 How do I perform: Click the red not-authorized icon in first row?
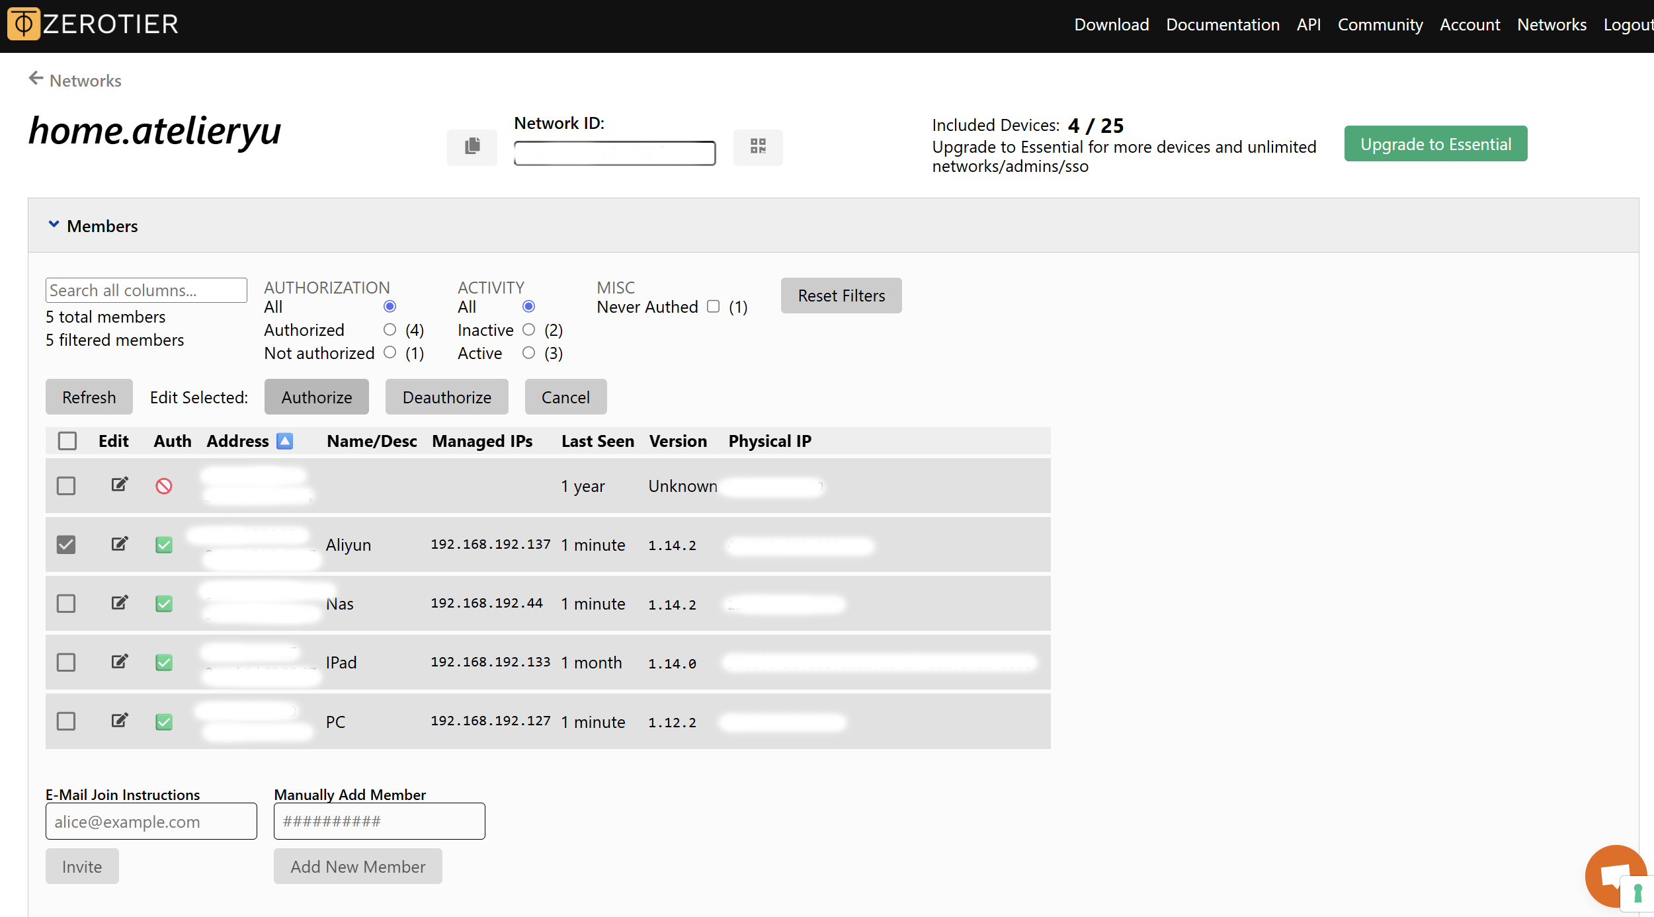[x=164, y=486]
